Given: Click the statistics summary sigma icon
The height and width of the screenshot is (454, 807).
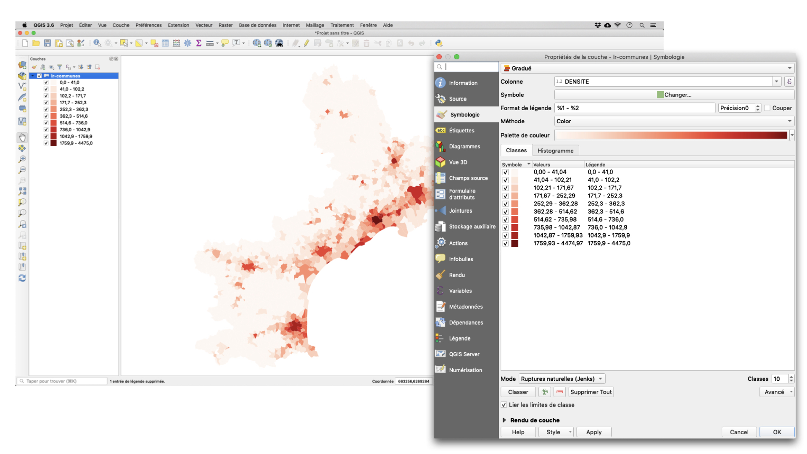Looking at the screenshot, I should tap(199, 43).
